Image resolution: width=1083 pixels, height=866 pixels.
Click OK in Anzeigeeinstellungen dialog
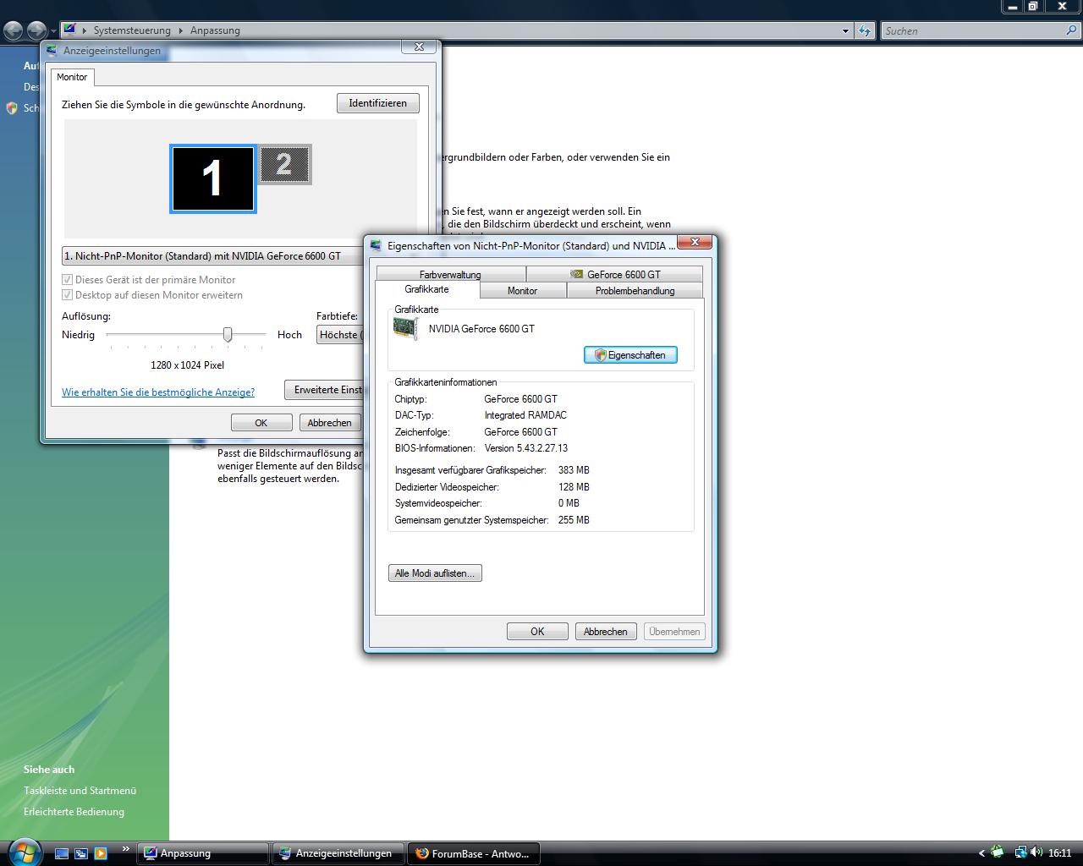pos(261,423)
